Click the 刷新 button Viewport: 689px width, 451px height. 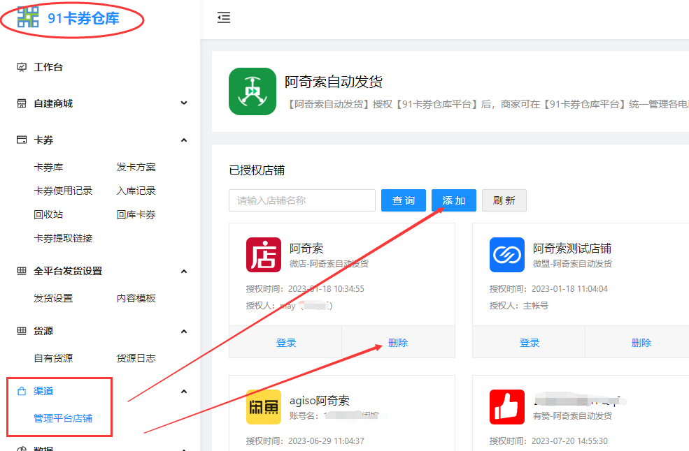(504, 200)
